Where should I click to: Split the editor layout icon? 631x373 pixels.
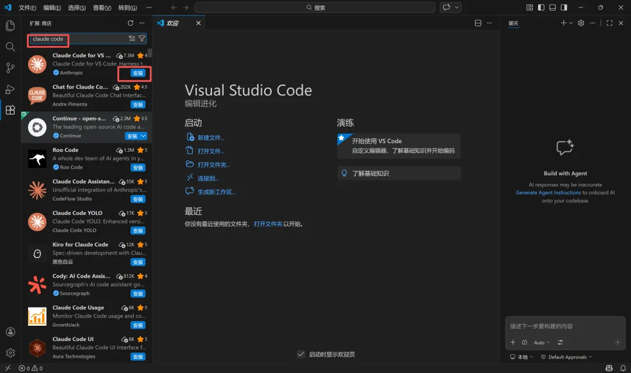478,23
